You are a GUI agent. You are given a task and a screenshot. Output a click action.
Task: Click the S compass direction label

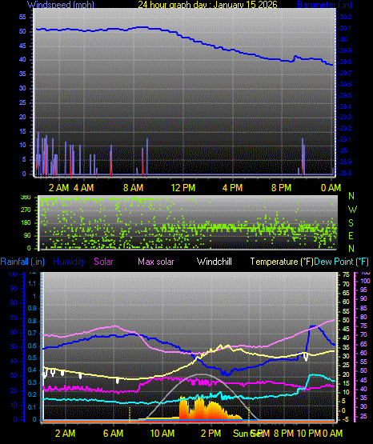pyautogui.click(x=351, y=223)
